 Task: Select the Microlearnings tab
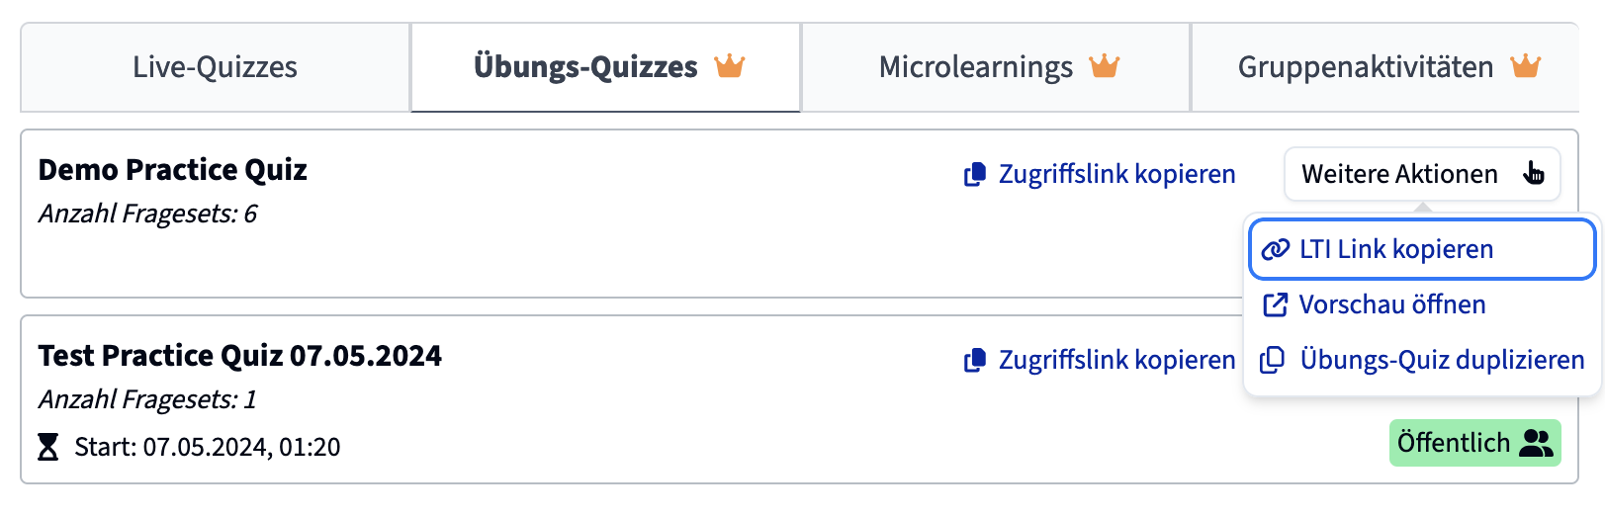click(996, 67)
